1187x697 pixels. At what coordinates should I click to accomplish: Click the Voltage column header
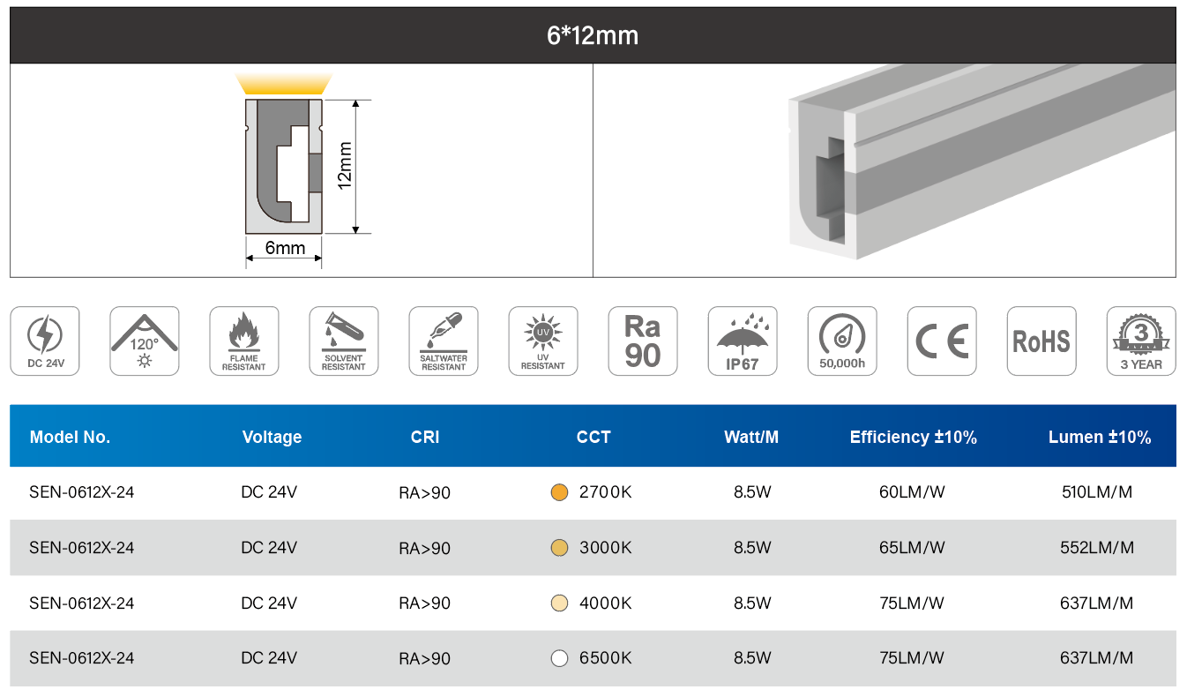tap(272, 437)
